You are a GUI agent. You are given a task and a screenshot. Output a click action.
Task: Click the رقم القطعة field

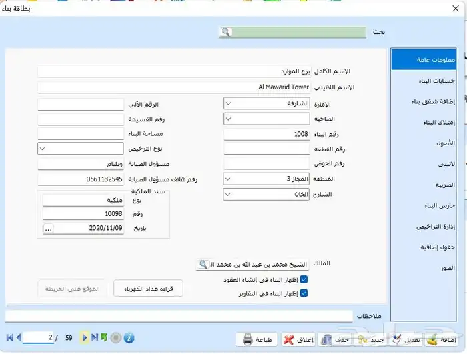(267, 149)
